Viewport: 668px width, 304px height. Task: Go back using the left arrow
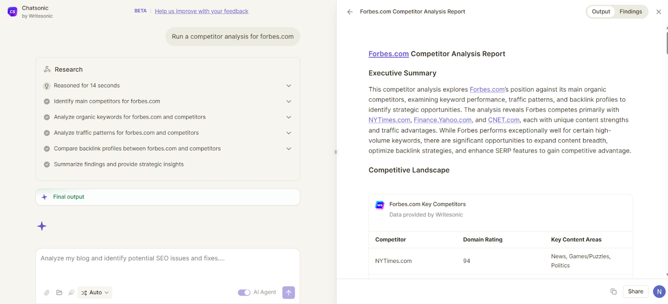(x=350, y=12)
